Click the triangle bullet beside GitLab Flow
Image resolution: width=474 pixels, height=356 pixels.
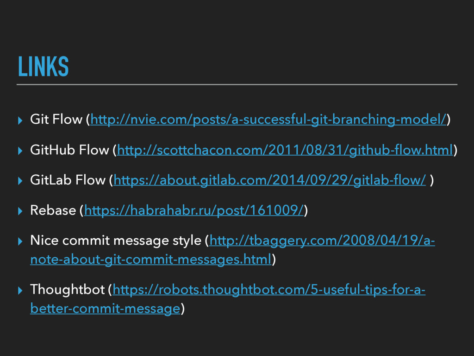pos(20,181)
